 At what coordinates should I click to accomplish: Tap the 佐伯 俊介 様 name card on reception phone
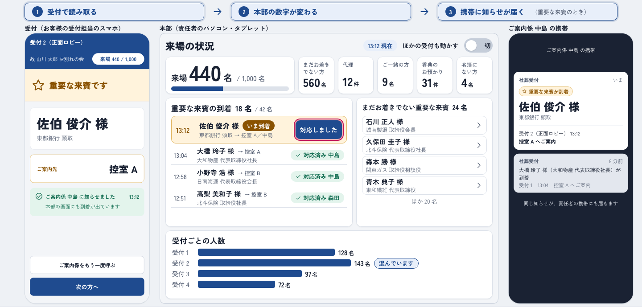[x=87, y=128]
